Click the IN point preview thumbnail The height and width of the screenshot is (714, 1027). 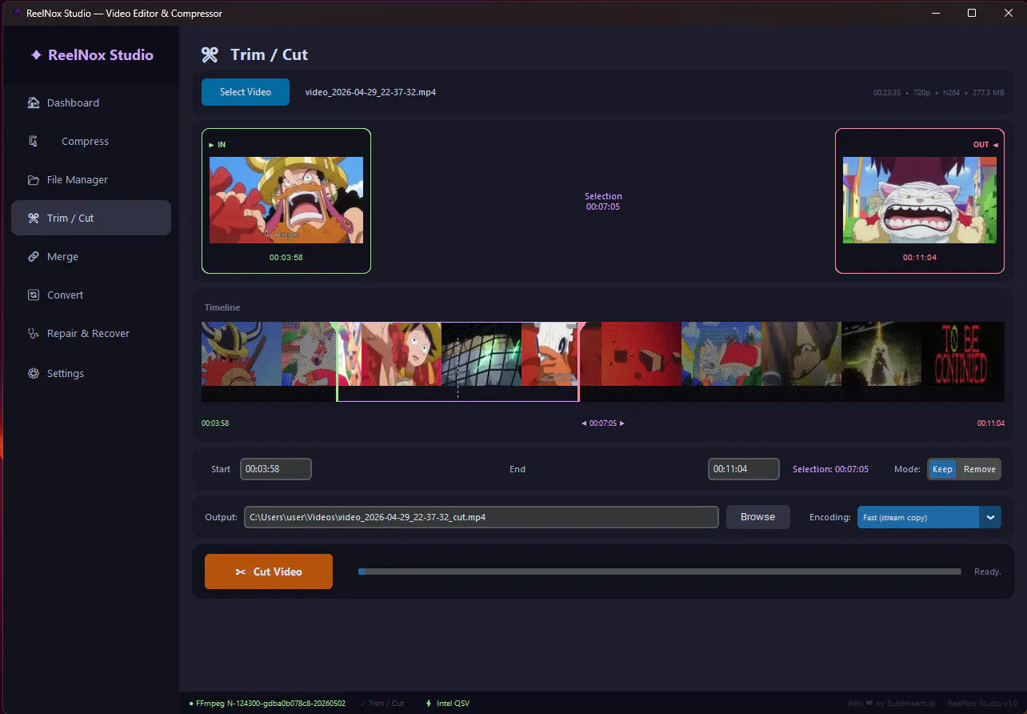click(x=286, y=200)
